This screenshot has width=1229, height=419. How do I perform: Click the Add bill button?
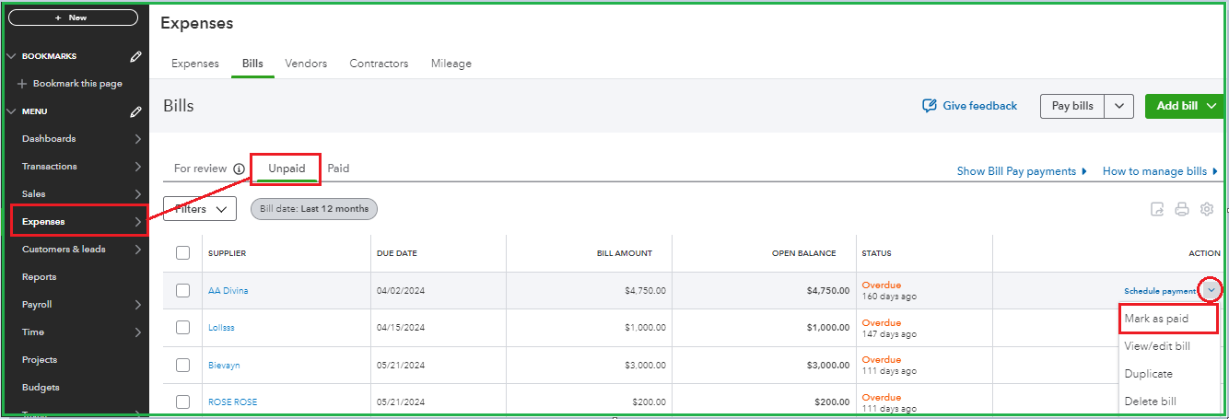pyautogui.click(x=1176, y=106)
